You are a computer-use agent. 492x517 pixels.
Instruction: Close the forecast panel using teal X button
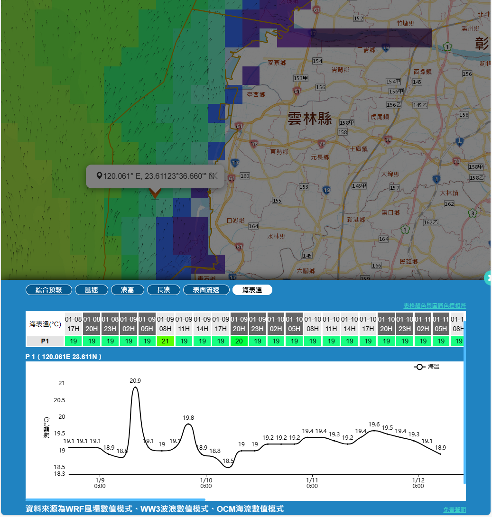[488, 278]
